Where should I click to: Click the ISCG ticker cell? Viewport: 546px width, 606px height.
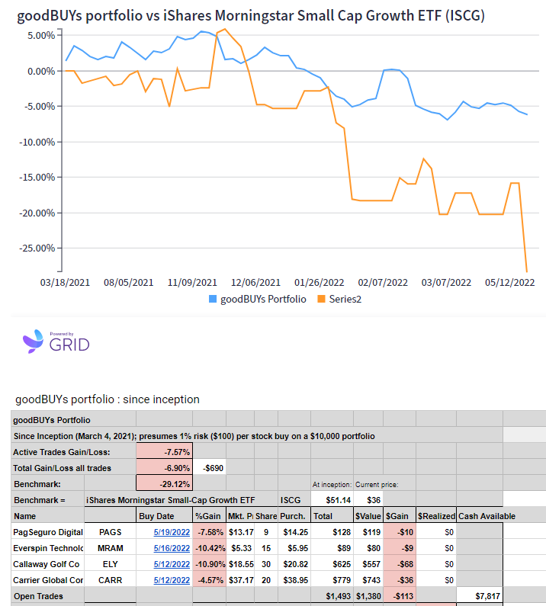(294, 500)
